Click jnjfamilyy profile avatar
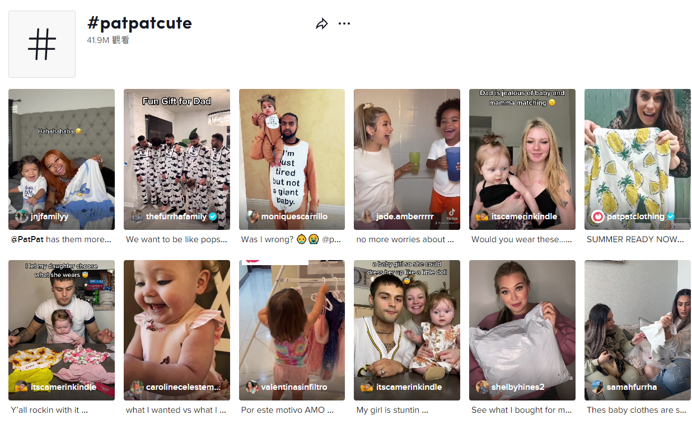 22,216
